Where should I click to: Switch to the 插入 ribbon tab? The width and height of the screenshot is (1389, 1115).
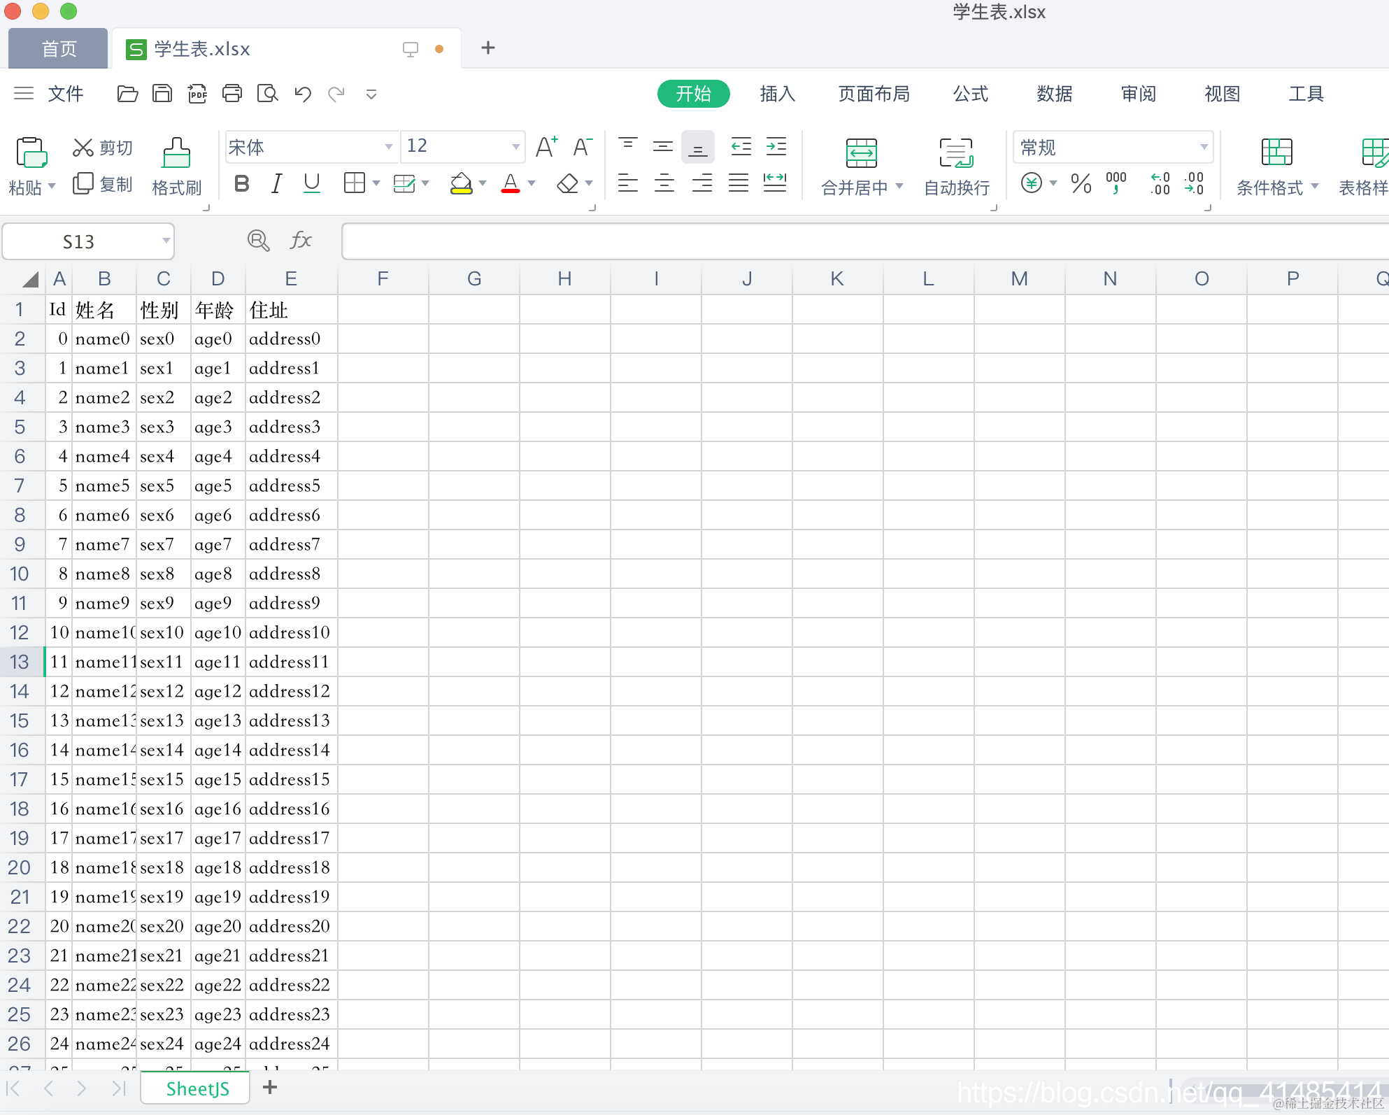coord(777,94)
